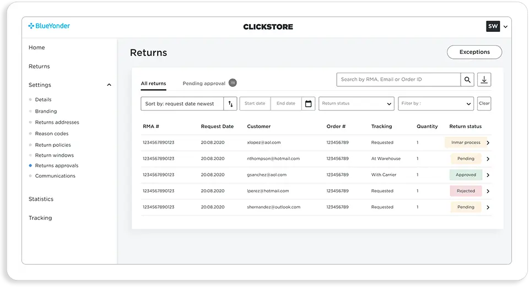Collapse the Settings section chevron

109,85
